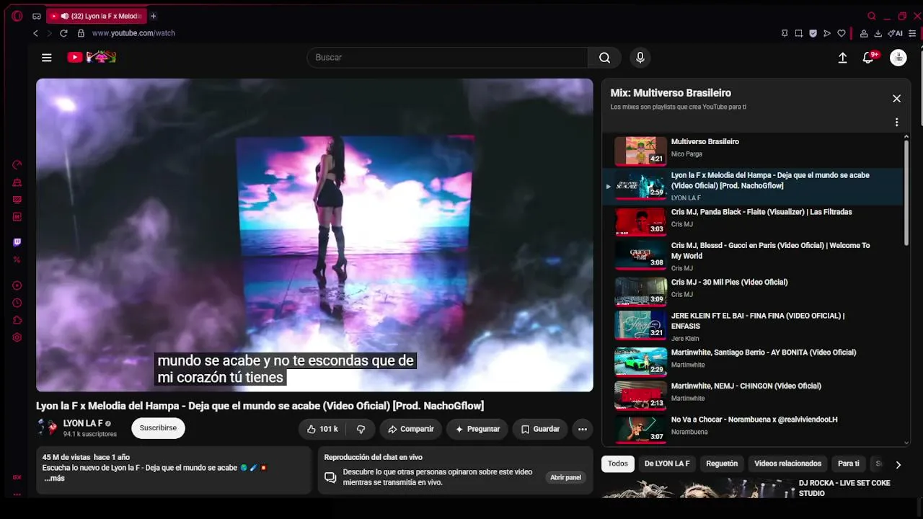Click the site security padlock icon
This screenshot has width=923, height=519.
(81, 33)
